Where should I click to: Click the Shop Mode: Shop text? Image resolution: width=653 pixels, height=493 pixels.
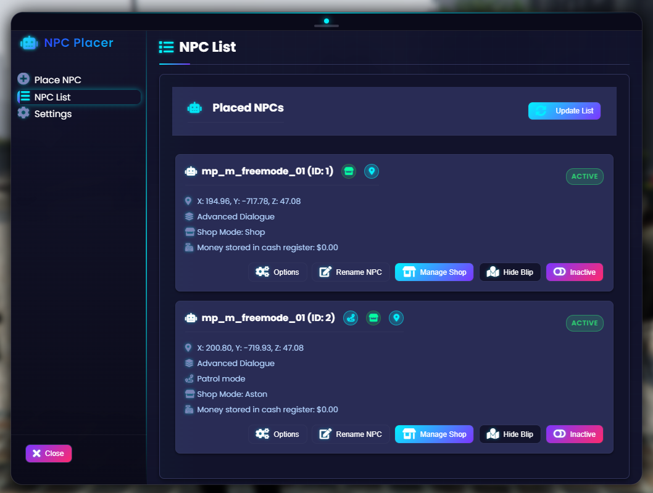[231, 232]
